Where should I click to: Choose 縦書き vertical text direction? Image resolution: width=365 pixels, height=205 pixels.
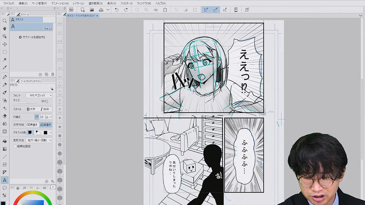pos(46,125)
